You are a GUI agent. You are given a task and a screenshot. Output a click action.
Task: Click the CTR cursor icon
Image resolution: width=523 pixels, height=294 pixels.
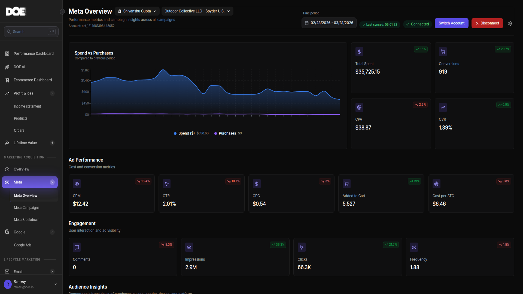(167, 184)
